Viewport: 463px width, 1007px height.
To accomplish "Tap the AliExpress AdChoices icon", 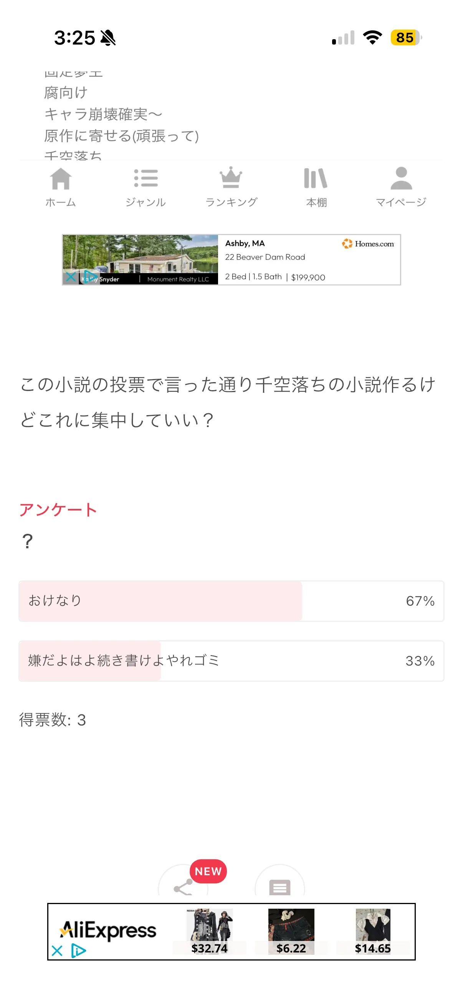I will pos(79,951).
